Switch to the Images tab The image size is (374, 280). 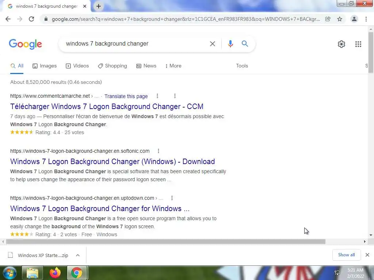(45, 66)
